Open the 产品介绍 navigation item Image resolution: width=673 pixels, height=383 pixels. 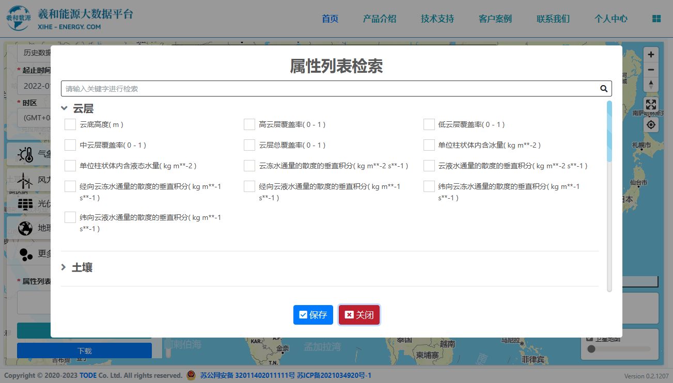380,19
